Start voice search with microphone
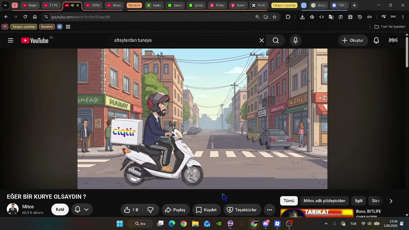 coord(296,40)
